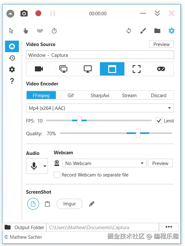Toggle include mouse cursor icon
The image size is (185, 246).
pos(11,31)
